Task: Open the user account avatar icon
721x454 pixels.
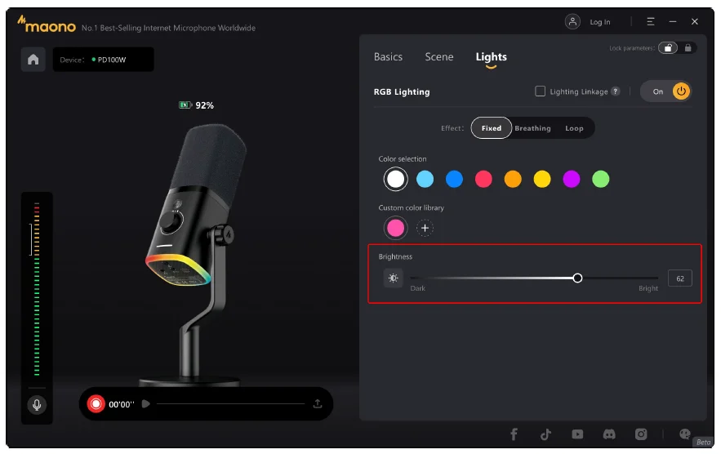Action: click(x=572, y=21)
